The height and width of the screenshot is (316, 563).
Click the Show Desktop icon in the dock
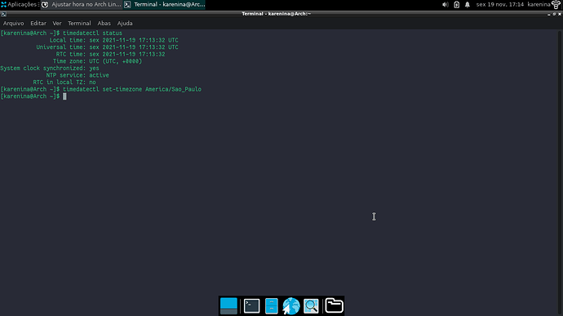pyautogui.click(x=228, y=306)
